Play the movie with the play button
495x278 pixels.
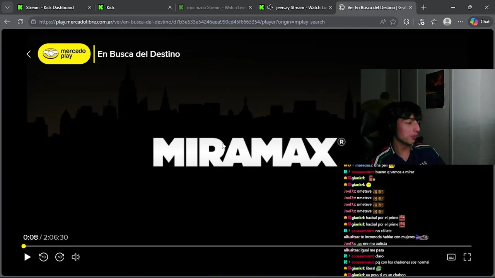pyautogui.click(x=27, y=257)
